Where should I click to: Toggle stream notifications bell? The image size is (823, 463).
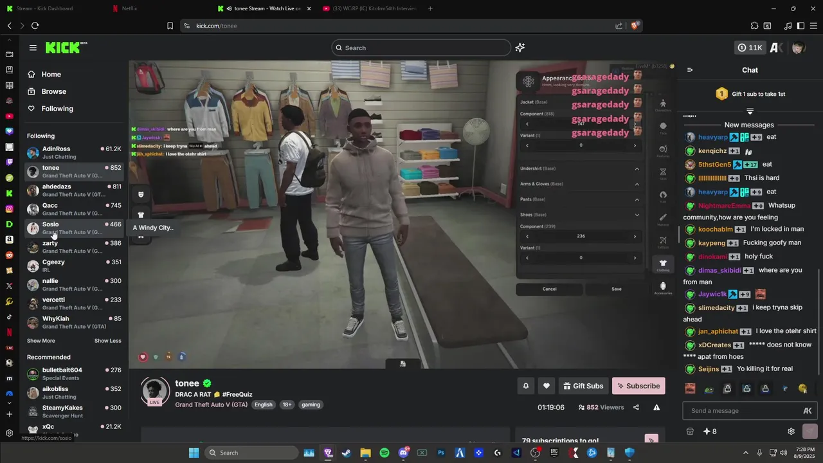[525, 386]
